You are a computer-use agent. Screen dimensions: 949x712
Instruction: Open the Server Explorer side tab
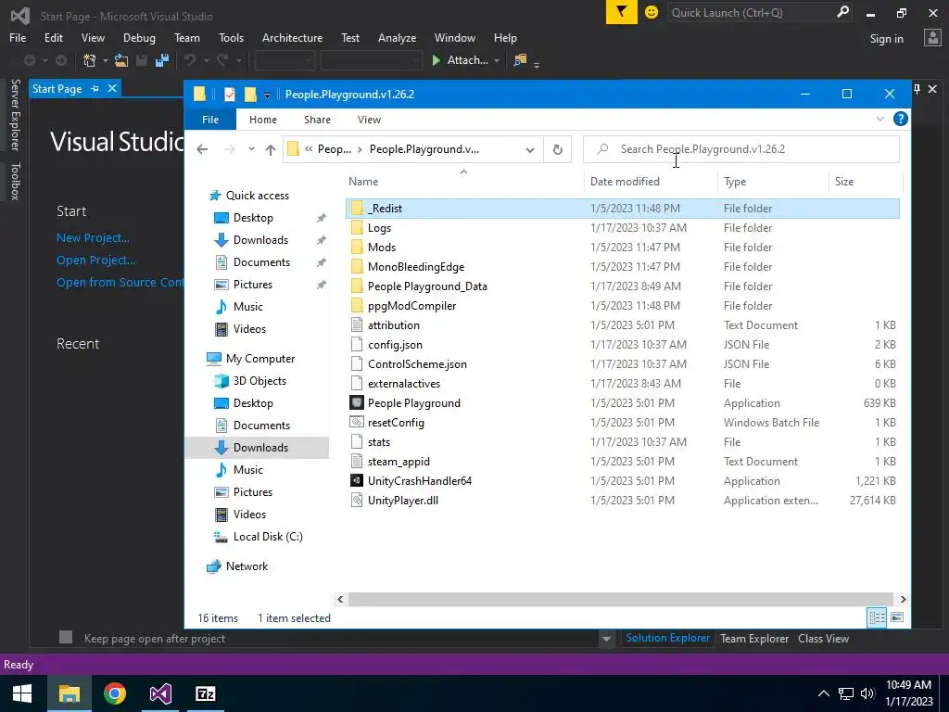click(x=16, y=114)
